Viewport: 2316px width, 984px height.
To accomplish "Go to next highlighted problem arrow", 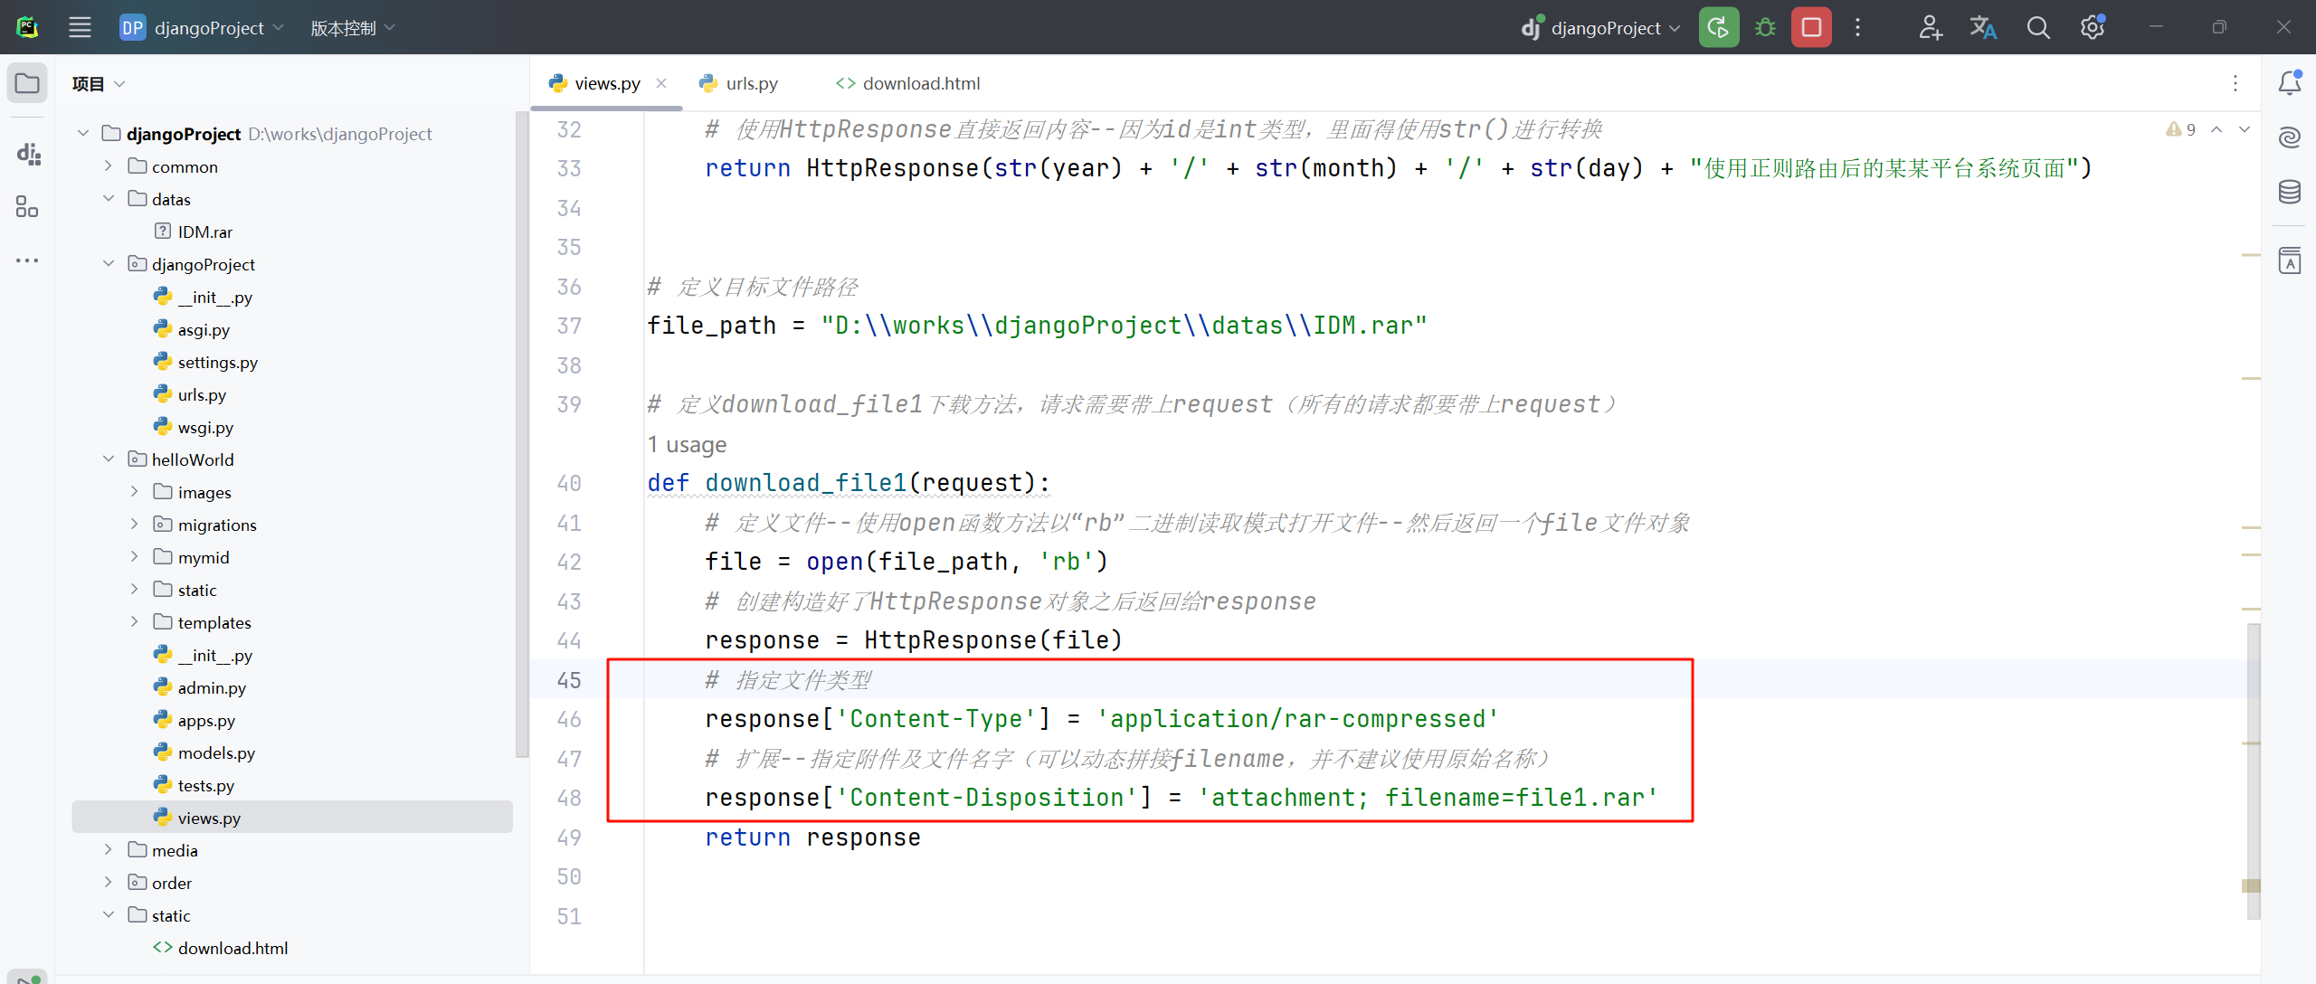I will pos(2245,129).
